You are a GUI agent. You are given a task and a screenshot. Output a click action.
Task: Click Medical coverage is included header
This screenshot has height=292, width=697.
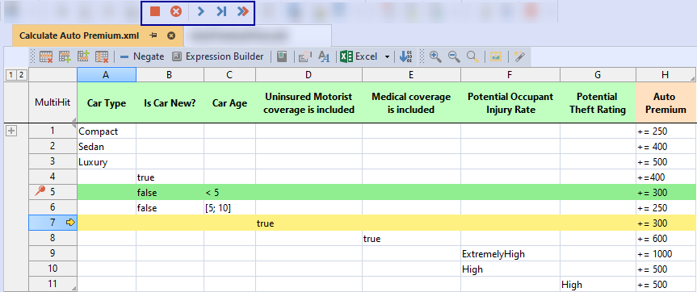pos(411,103)
